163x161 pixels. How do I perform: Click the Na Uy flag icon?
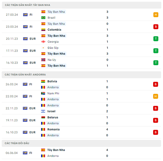[43, 60]
